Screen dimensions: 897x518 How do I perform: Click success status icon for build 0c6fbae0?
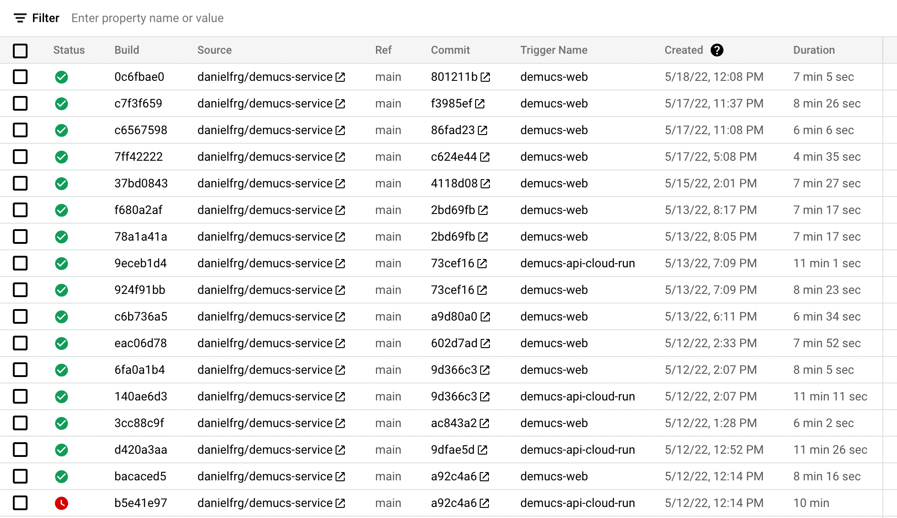click(x=62, y=77)
